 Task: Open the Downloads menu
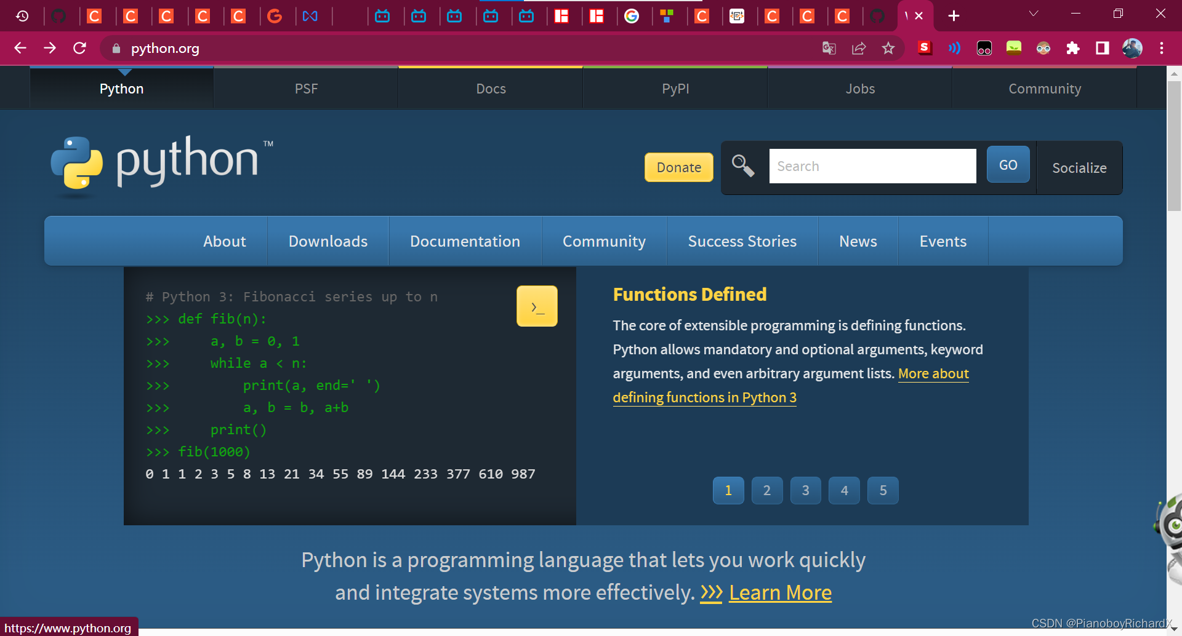328,241
